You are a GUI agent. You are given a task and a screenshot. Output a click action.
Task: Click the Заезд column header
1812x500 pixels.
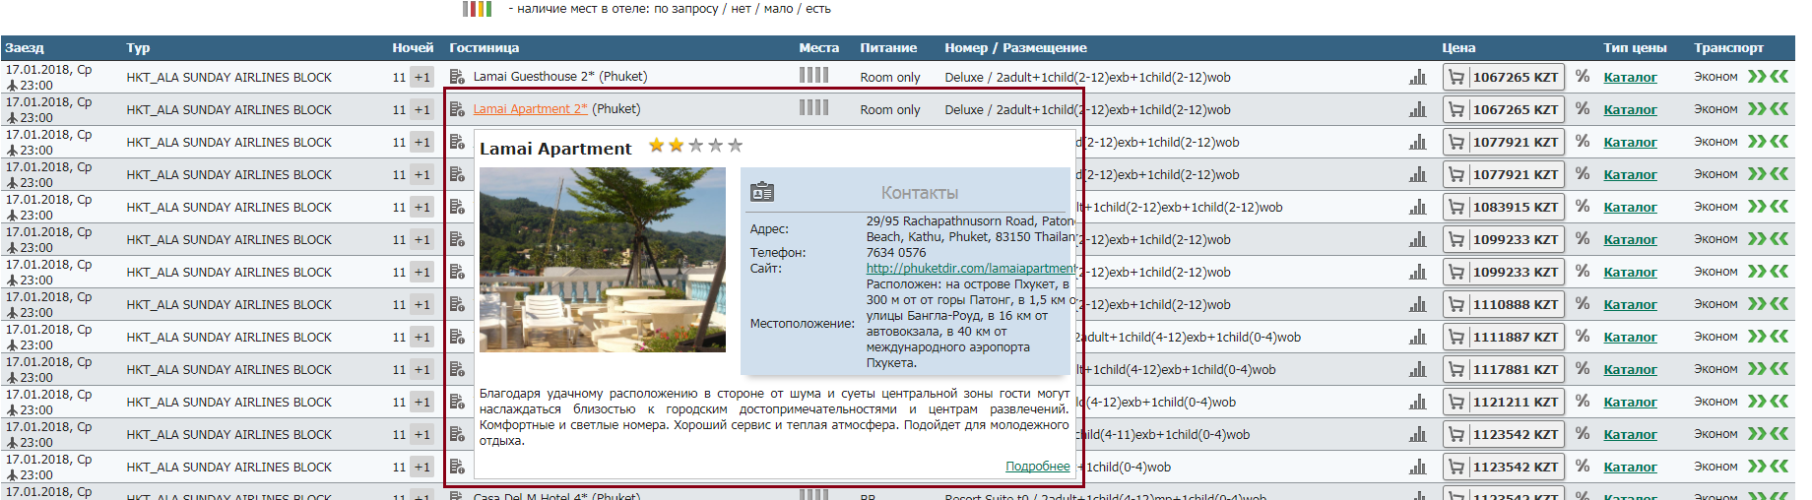point(25,48)
